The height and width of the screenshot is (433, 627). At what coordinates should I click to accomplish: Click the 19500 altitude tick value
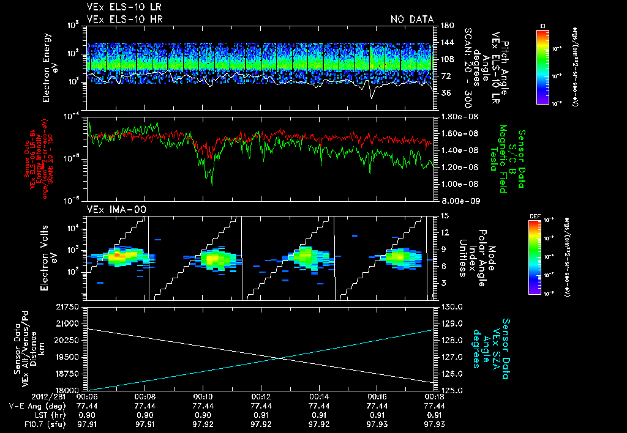(x=67, y=357)
